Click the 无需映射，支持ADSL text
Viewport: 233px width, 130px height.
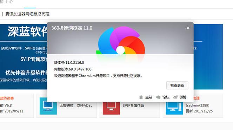[x=76, y=105]
